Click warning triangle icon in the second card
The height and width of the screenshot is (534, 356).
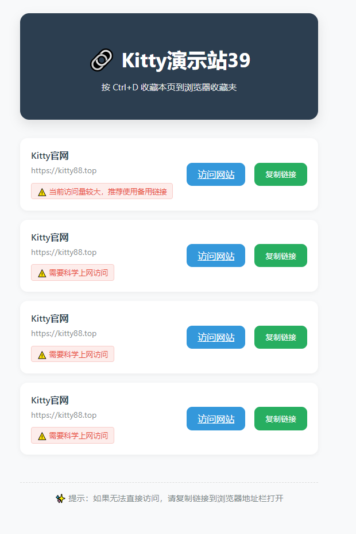click(x=42, y=273)
